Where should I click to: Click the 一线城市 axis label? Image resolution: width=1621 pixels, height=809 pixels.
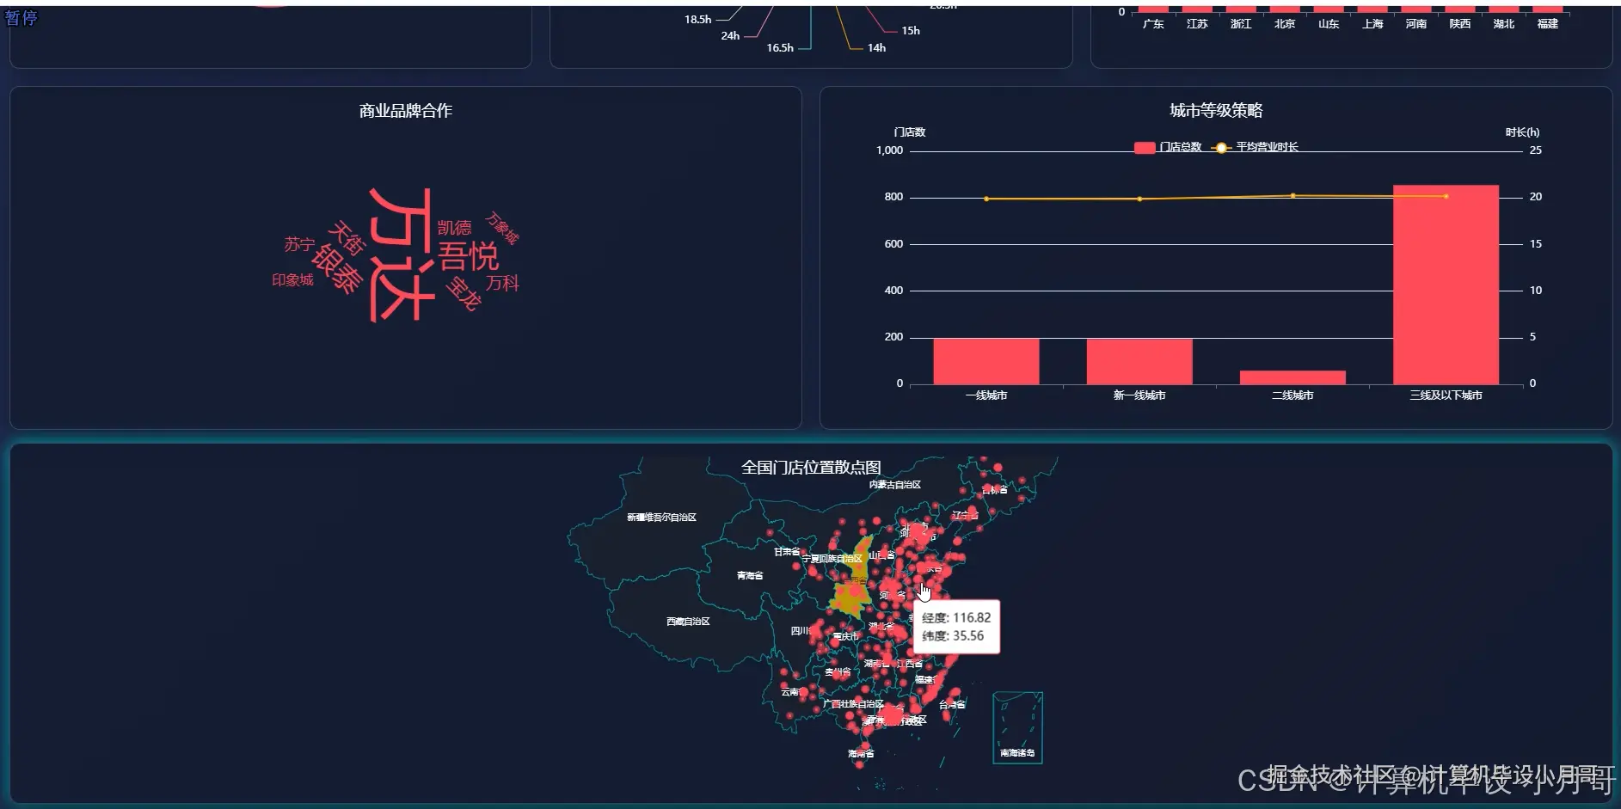(x=986, y=395)
